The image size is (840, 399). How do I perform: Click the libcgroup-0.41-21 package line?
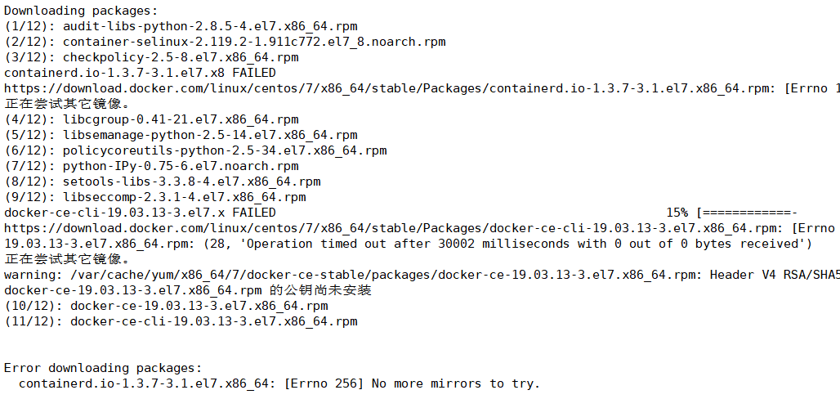(151, 119)
